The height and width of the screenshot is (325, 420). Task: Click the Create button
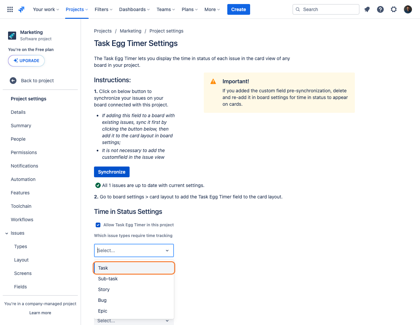click(239, 9)
